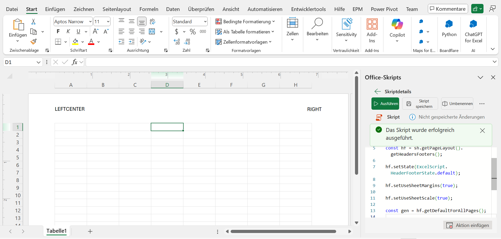The height and width of the screenshot is (239, 501).
Task: Click the decrease decimal icon
Action: click(187, 42)
